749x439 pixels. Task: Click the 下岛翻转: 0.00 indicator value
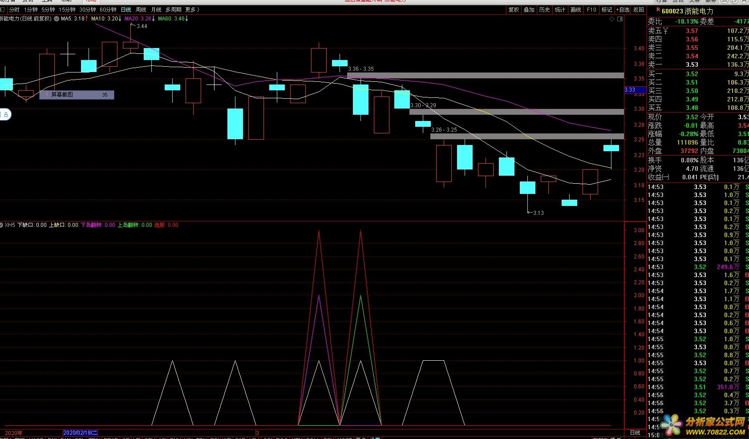tap(97, 225)
